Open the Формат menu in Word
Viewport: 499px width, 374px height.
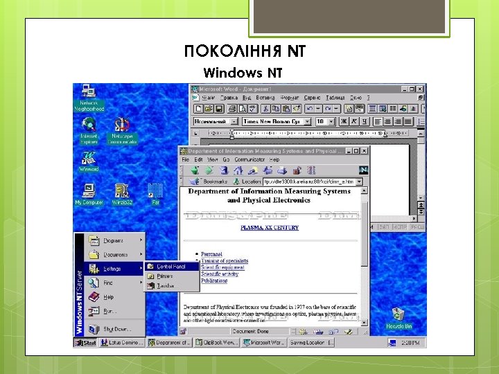[289, 98]
